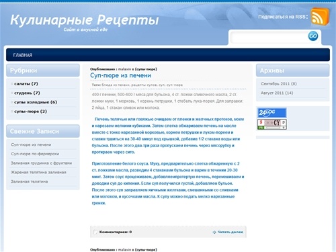Open article heading Суп-пюре из печени

click(x=120, y=75)
